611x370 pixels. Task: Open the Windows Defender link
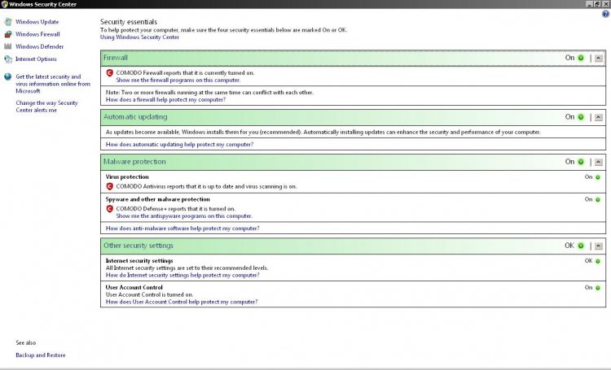click(39, 46)
